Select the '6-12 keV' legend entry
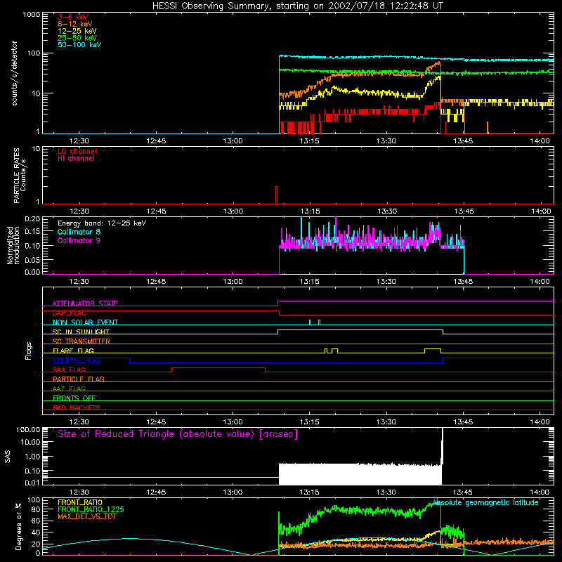This screenshot has width=562, height=562. [75, 24]
